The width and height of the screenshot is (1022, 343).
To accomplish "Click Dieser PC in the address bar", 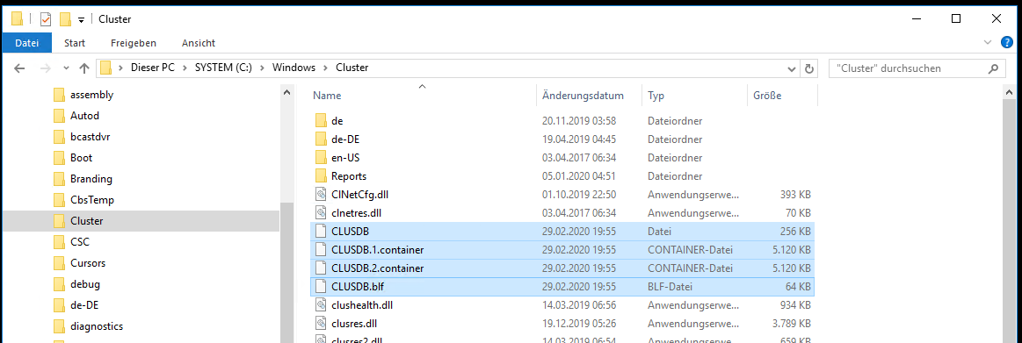I will (x=153, y=68).
